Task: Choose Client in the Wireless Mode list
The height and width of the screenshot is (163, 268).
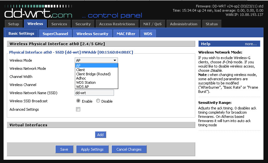Action: point(96,70)
